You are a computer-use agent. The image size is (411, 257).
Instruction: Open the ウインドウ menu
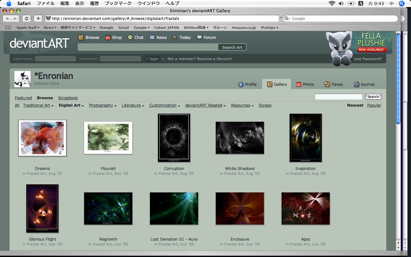click(149, 4)
